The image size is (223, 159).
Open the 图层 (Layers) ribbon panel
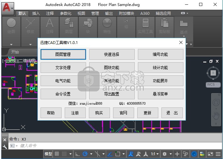pos(69,26)
